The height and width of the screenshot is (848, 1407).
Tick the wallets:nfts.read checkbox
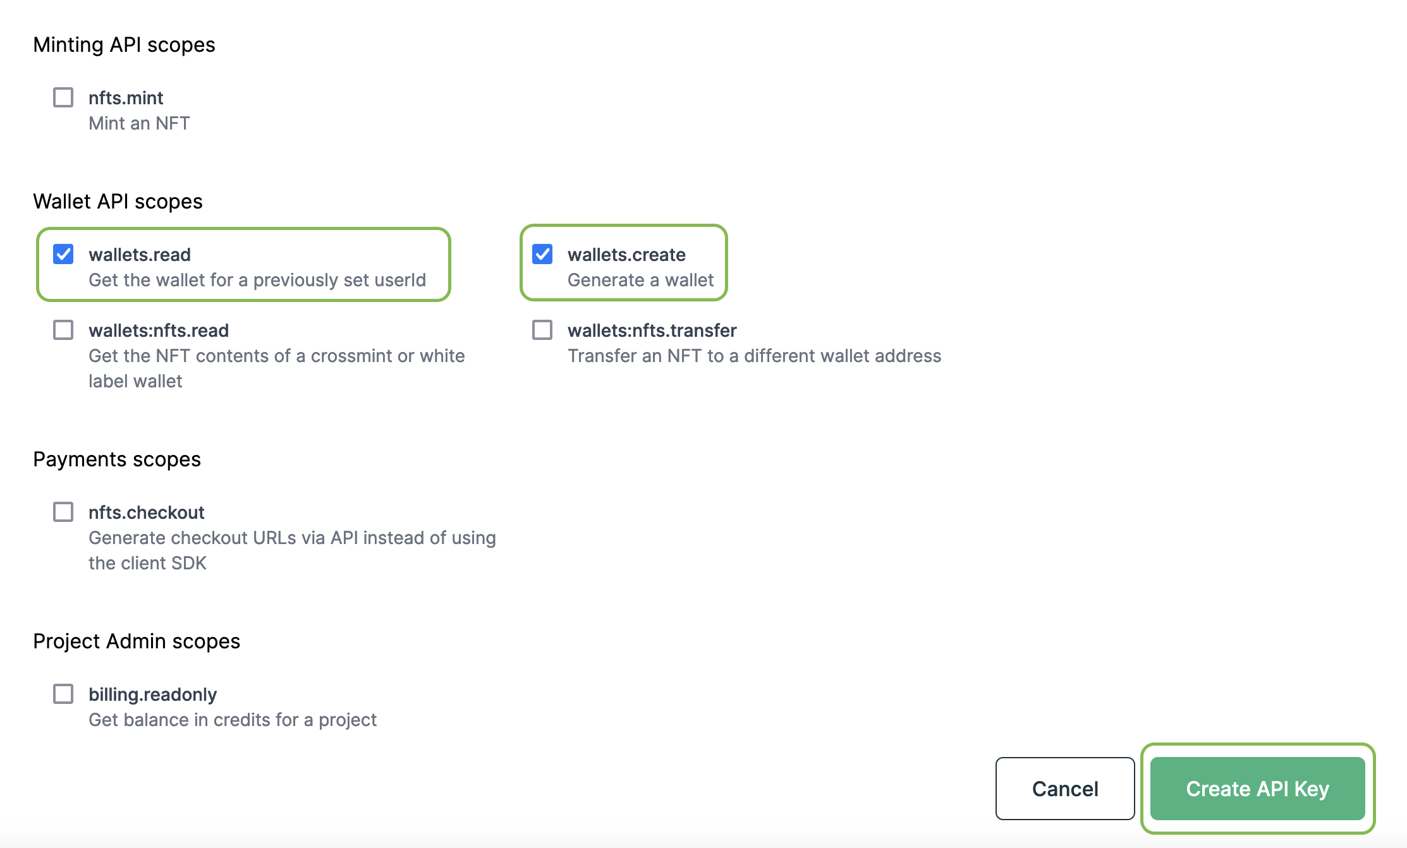coord(63,330)
